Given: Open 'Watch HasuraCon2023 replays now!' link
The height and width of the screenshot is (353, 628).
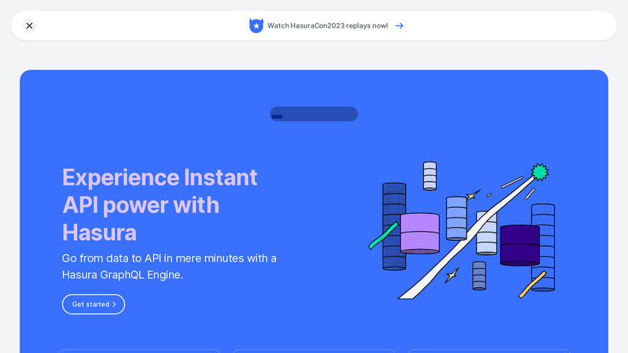Looking at the screenshot, I should (x=327, y=25).
